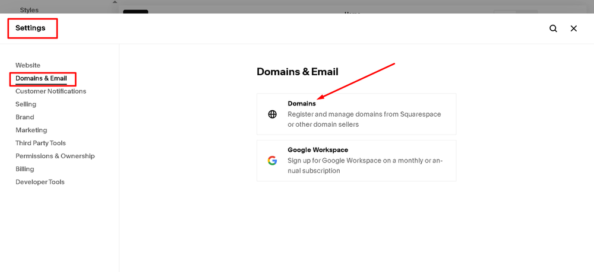Open the settings search icon
Viewport: 594px width, 272px height.
pyautogui.click(x=553, y=28)
